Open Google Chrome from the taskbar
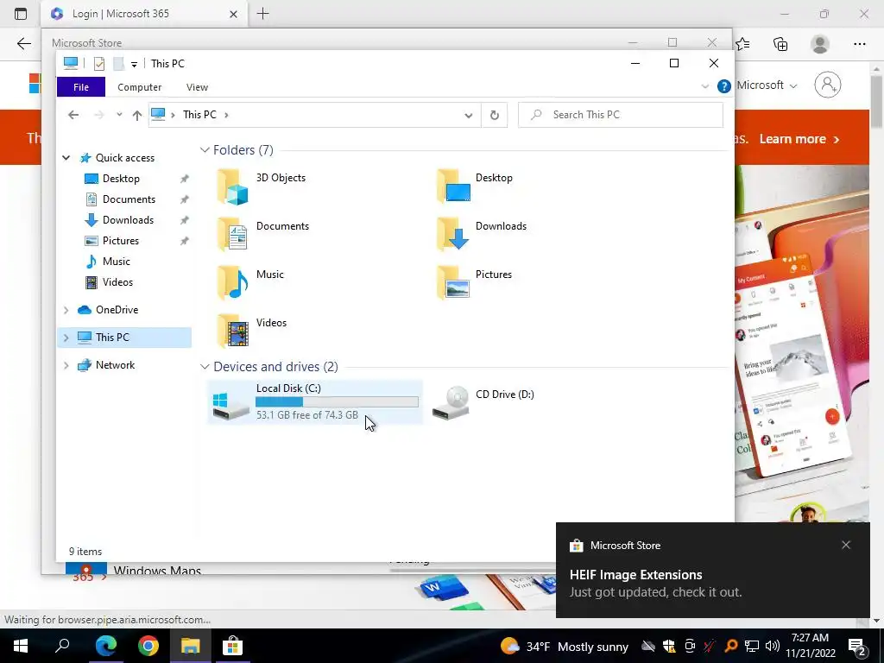 148,646
